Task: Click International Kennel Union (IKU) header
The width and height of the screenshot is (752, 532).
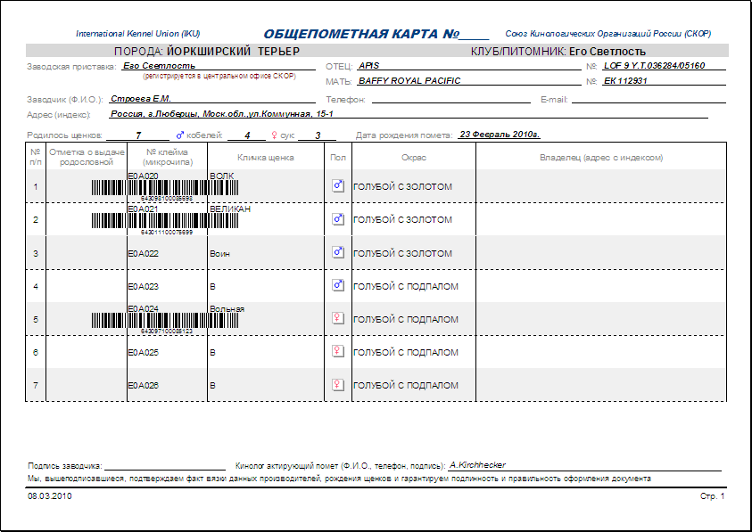Action: click(x=138, y=34)
